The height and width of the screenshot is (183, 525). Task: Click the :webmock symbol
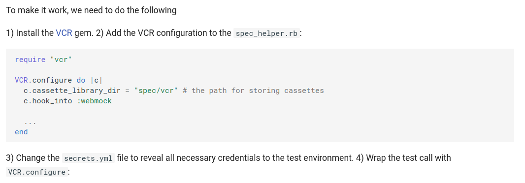(x=95, y=101)
